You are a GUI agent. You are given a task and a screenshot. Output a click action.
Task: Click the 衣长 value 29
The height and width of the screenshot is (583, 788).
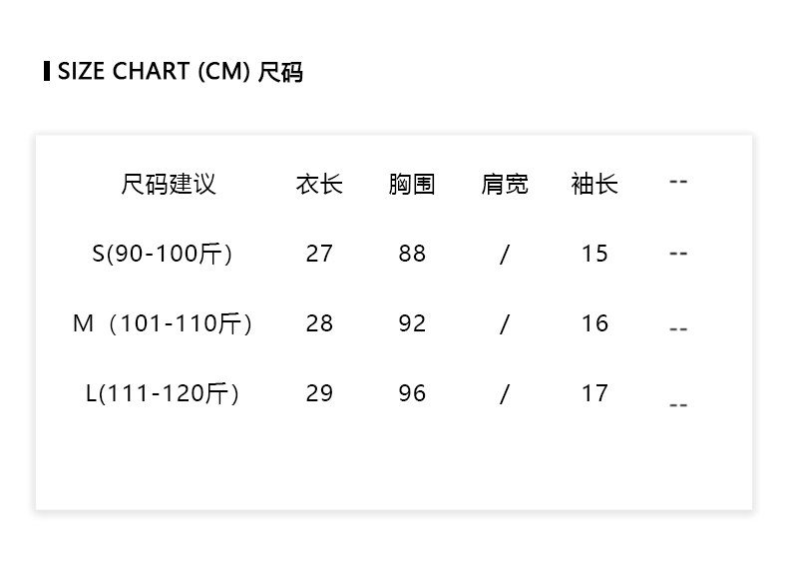coord(319,393)
